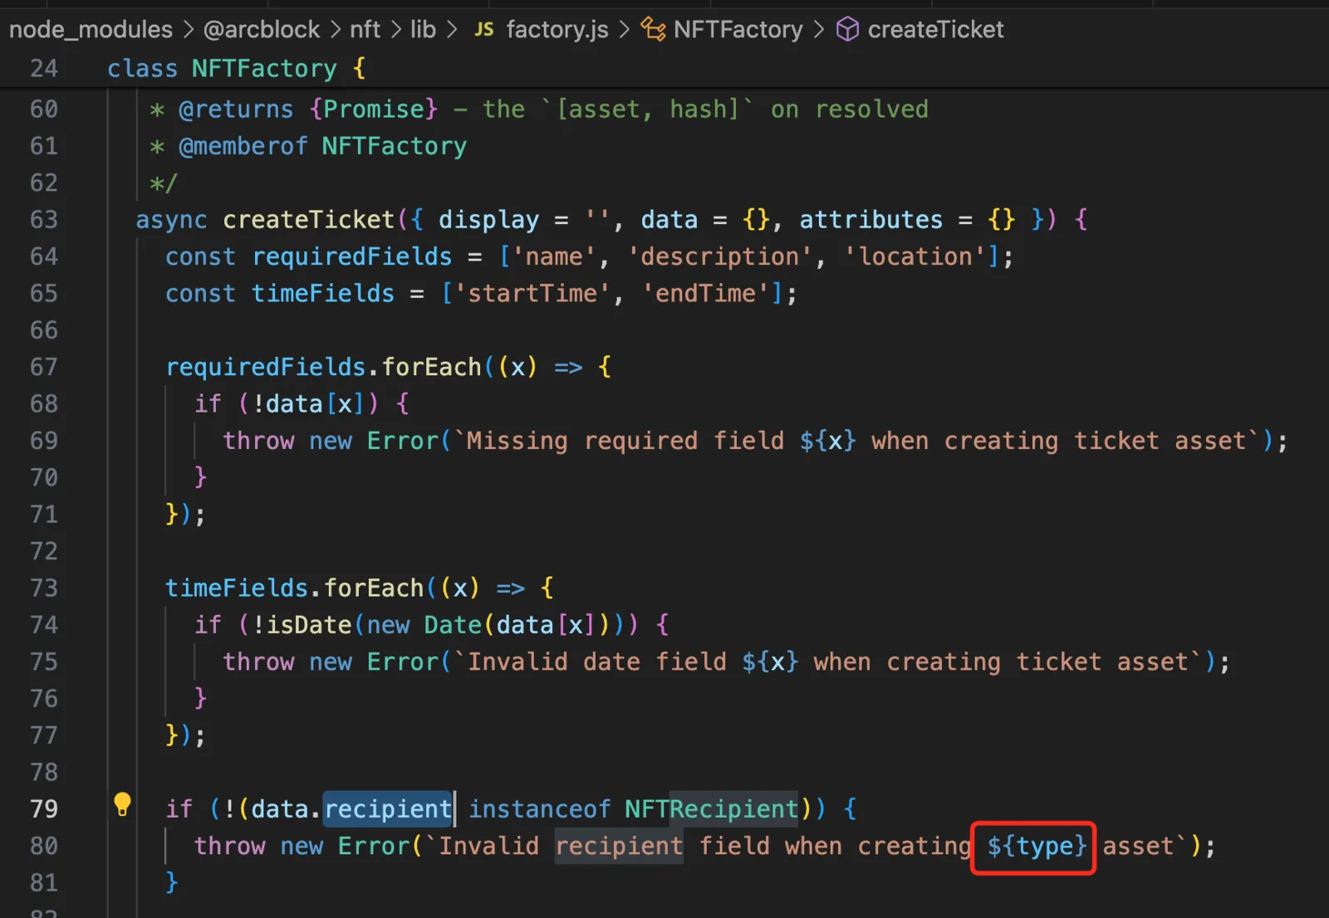
Task: Click the 'startTime' string on line 65
Action: (x=532, y=294)
